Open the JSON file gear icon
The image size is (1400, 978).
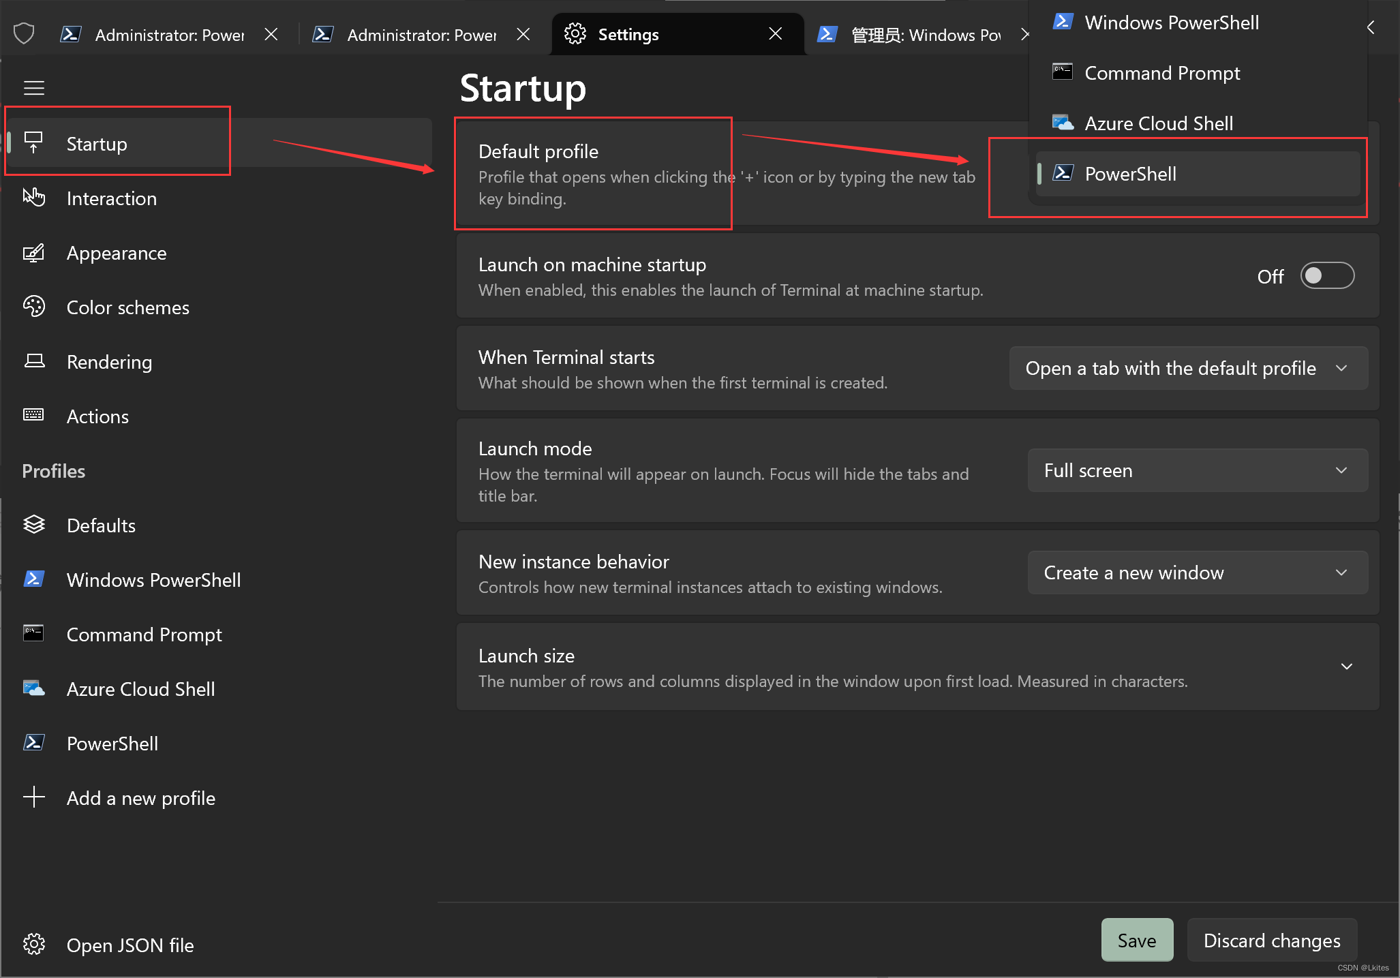click(33, 945)
